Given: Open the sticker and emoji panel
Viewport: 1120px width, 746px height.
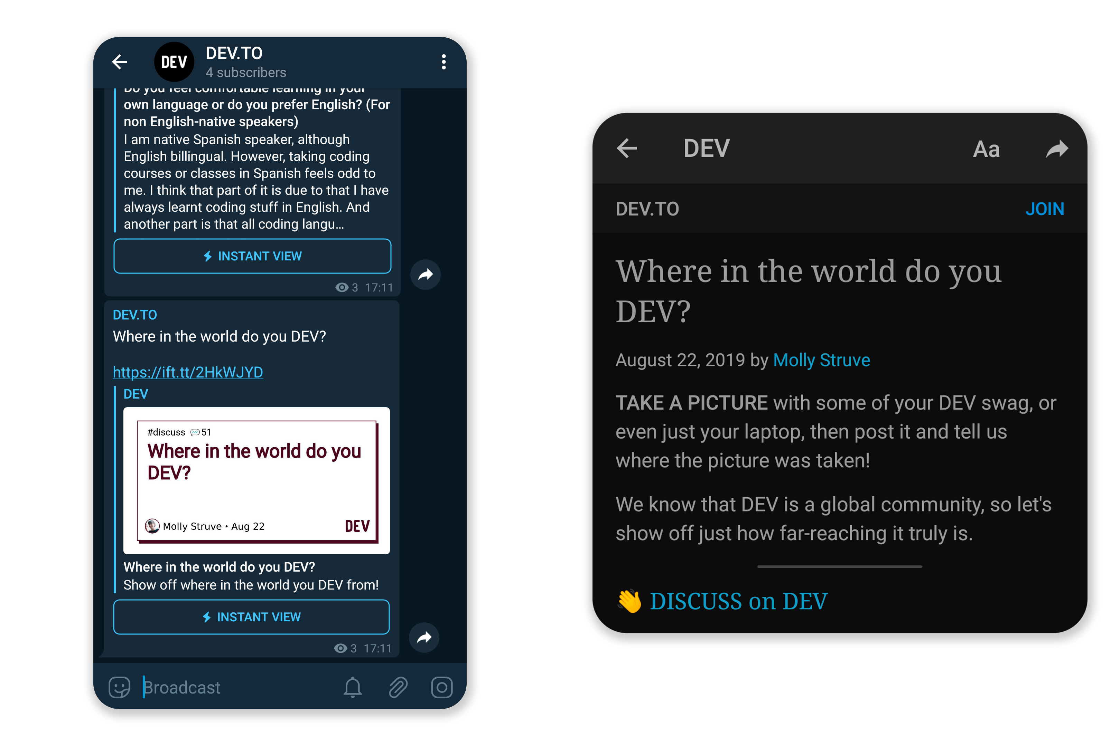Looking at the screenshot, I should [x=119, y=688].
